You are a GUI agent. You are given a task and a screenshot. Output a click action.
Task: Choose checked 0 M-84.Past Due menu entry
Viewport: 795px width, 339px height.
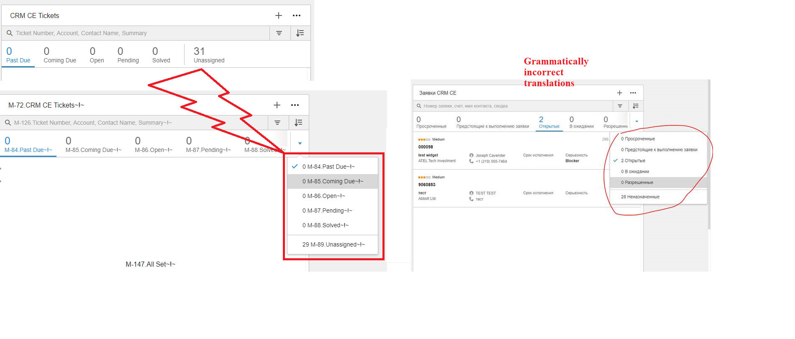click(333, 167)
